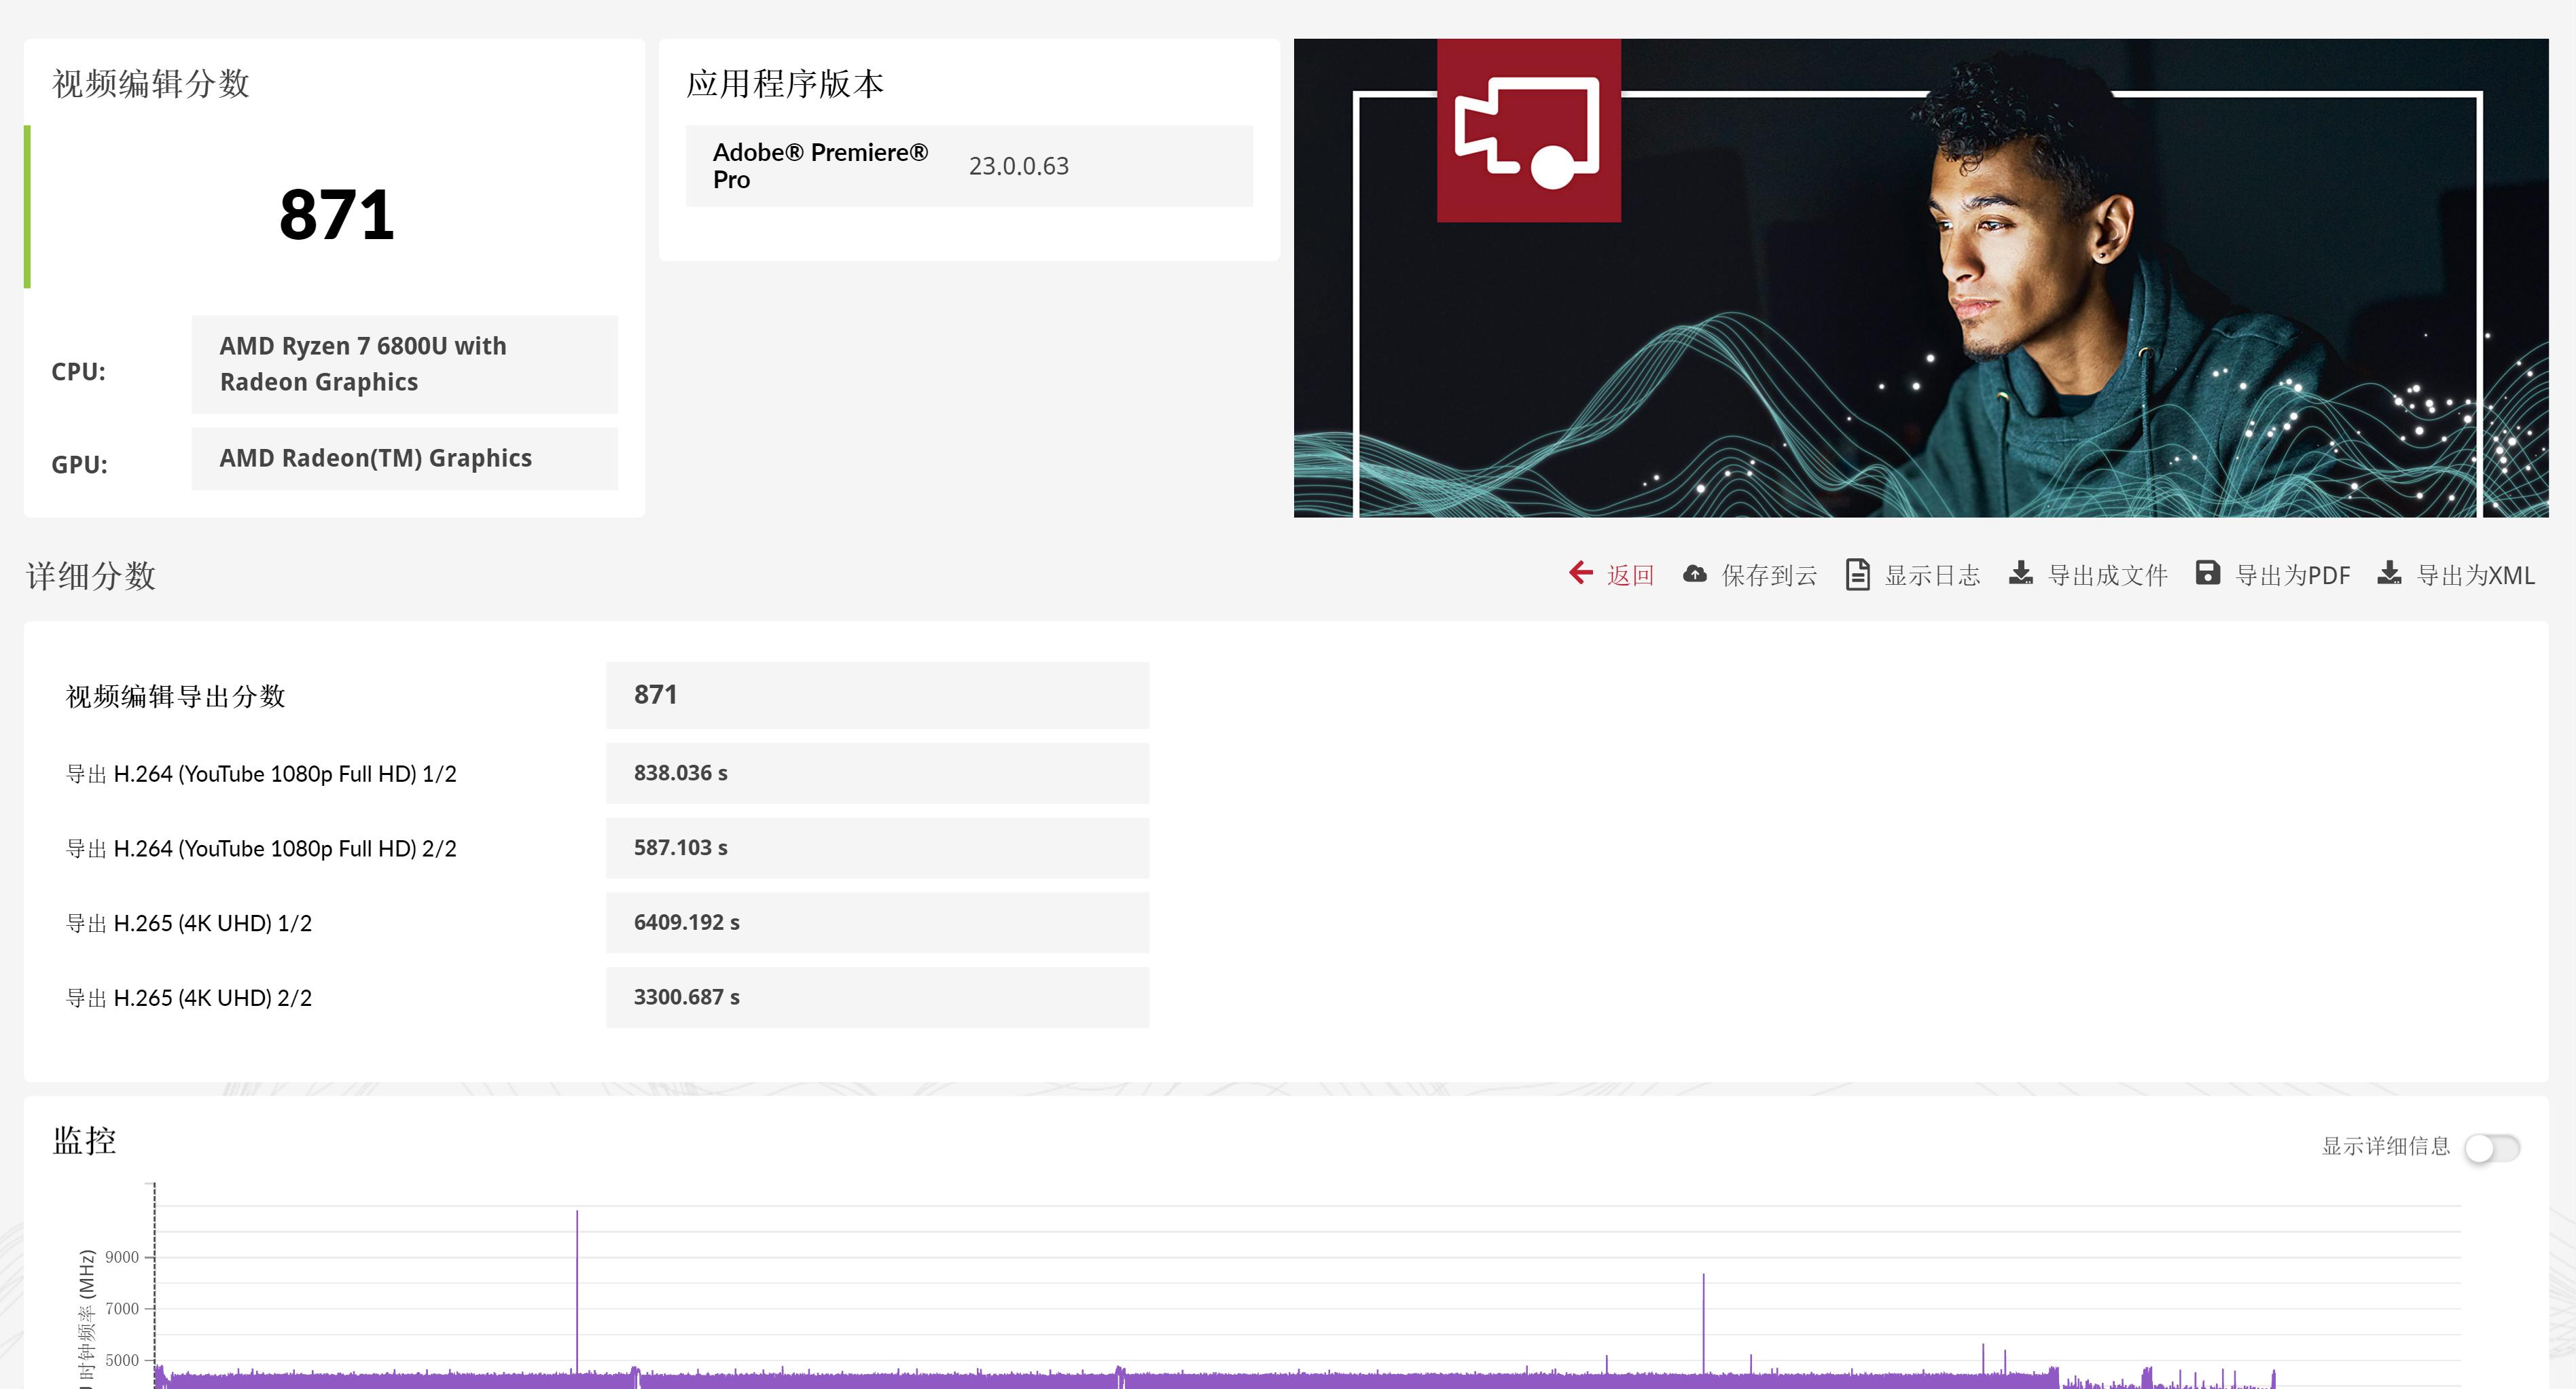Click the Adobe Premiere Pro version row
The height and width of the screenshot is (1389, 2576).
pos(968,166)
